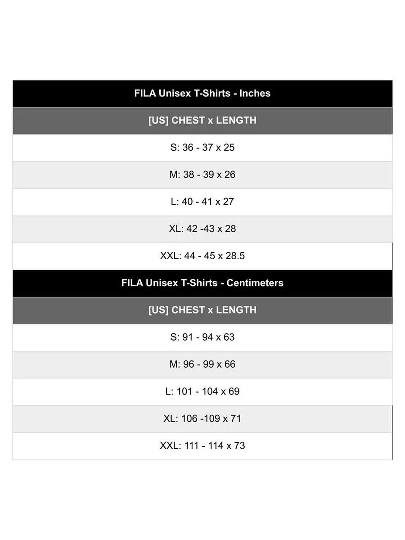Image resolution: width=405 pixels, height=540 pixels.
Task: Select the XL: 106 -109 x 71 row
Action: tap(202, 418)
